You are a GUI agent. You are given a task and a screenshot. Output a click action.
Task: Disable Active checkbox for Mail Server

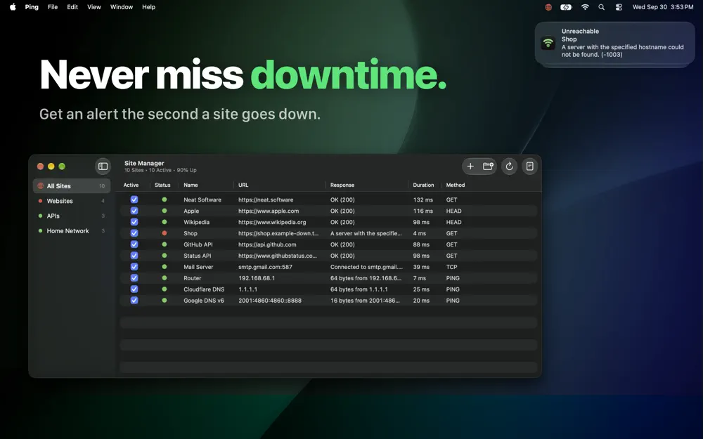[134, 266]
